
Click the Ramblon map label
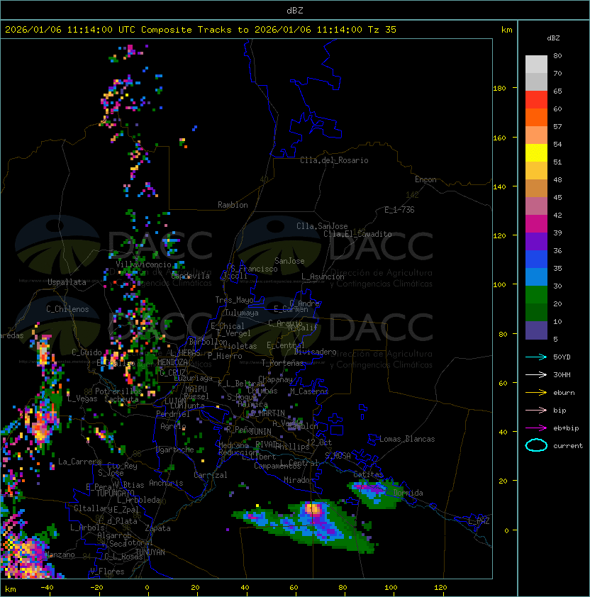[233, 205]
